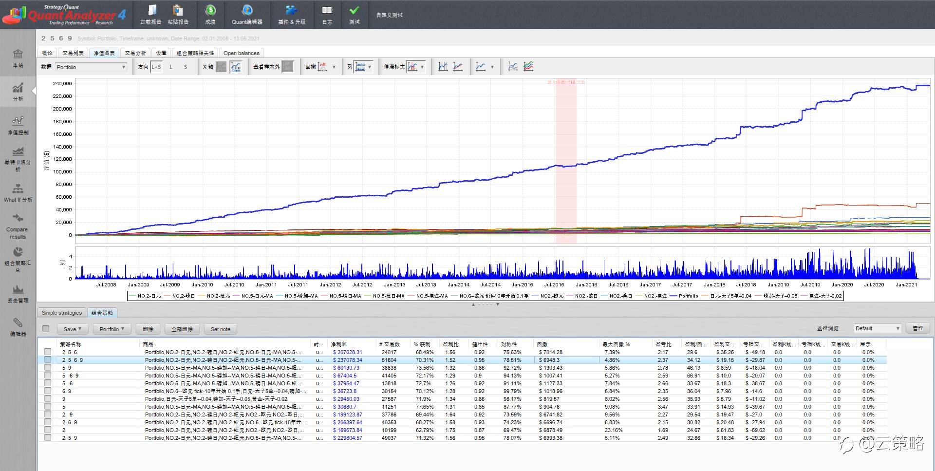935x471 pixels.
Task: Click the Set note button
Action: 221,329
